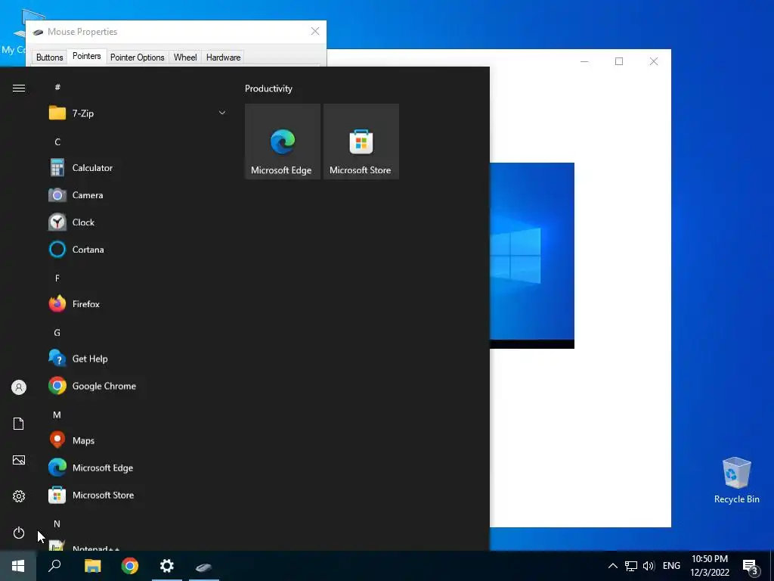The height and width of the screenshot is (581, 774).
Task: Expand the Start menu hamburger
Action: pyautogui.click(x=19, y=88)
